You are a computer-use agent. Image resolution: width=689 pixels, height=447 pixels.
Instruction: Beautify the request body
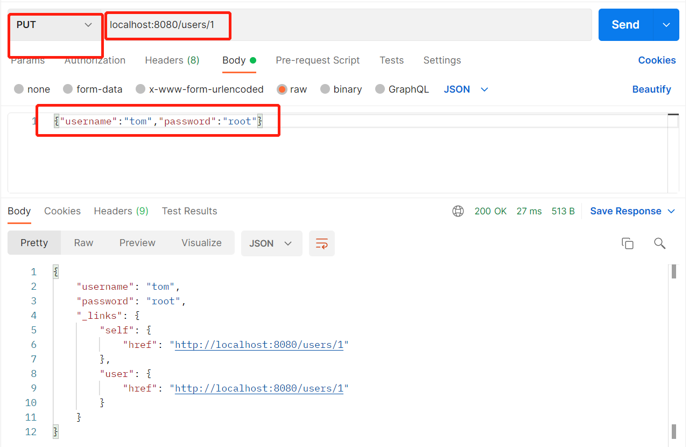point(651,89)
